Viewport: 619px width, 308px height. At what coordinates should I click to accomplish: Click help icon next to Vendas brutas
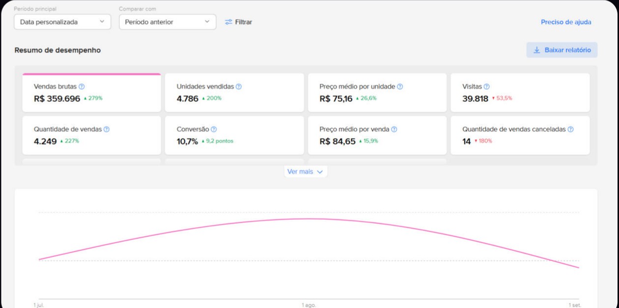click(x=82, y=87)
